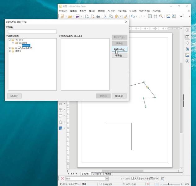The width and height of the screenshot is (196, 186).
Task: Click the Insert image icon in toolbar
Action: point(168,16)
